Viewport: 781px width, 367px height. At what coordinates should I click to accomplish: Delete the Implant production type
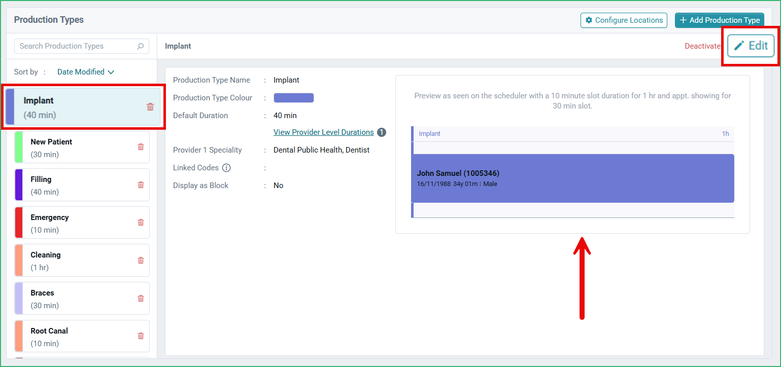coord(150,106)
